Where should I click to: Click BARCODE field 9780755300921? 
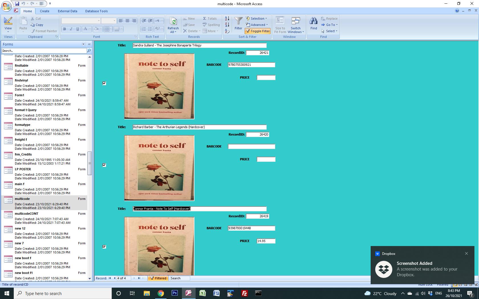point(251,65)
